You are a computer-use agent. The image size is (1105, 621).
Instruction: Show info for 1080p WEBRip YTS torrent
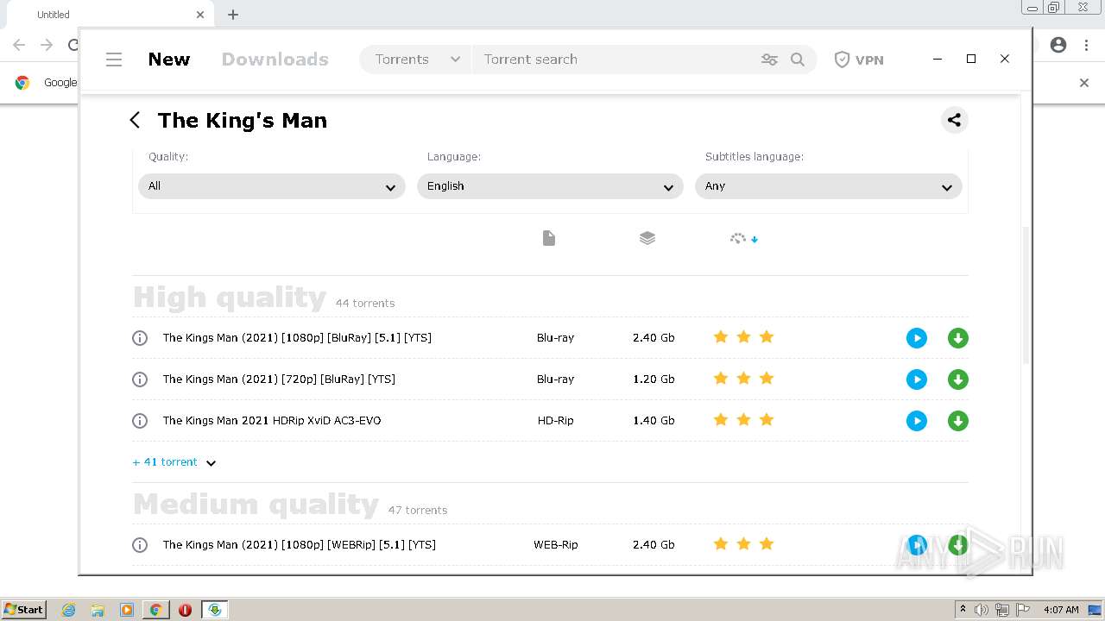pos(140,545)
